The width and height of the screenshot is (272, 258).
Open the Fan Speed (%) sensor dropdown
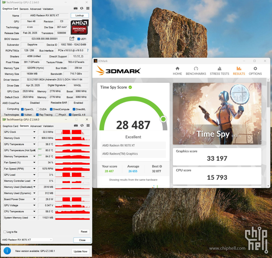tap(34, 162)
